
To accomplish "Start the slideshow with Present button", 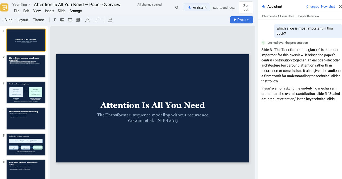I will (x=241, y=20).
